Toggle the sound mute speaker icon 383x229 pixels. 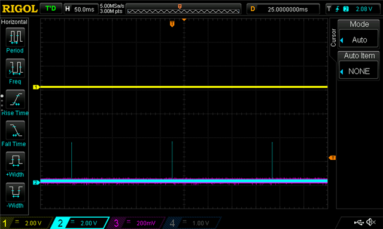[370, 222]
